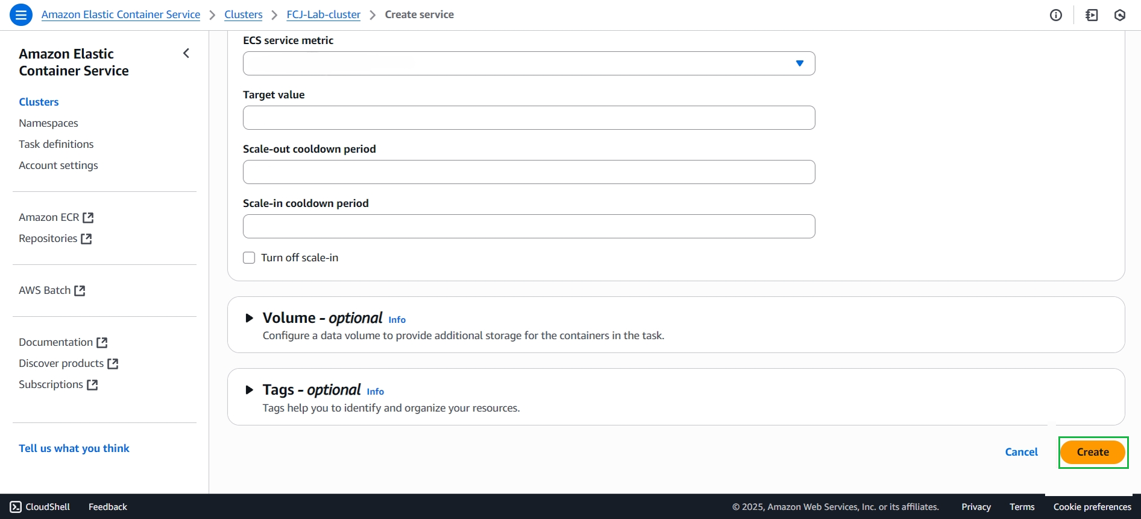This screenshot has width=1141, height=519.
Task: Open the info panel icon in the header
Action: [1056, 15]
